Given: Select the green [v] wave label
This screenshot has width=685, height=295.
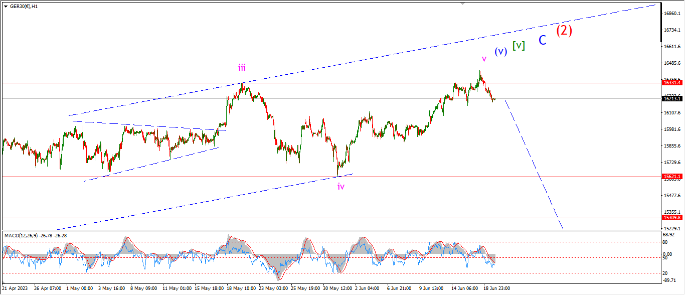Looking at the screenshot, I should click(519, 45).
